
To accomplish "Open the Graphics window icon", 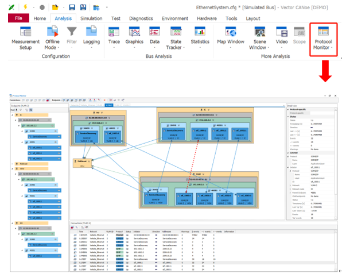I will (x=134, y=32).
